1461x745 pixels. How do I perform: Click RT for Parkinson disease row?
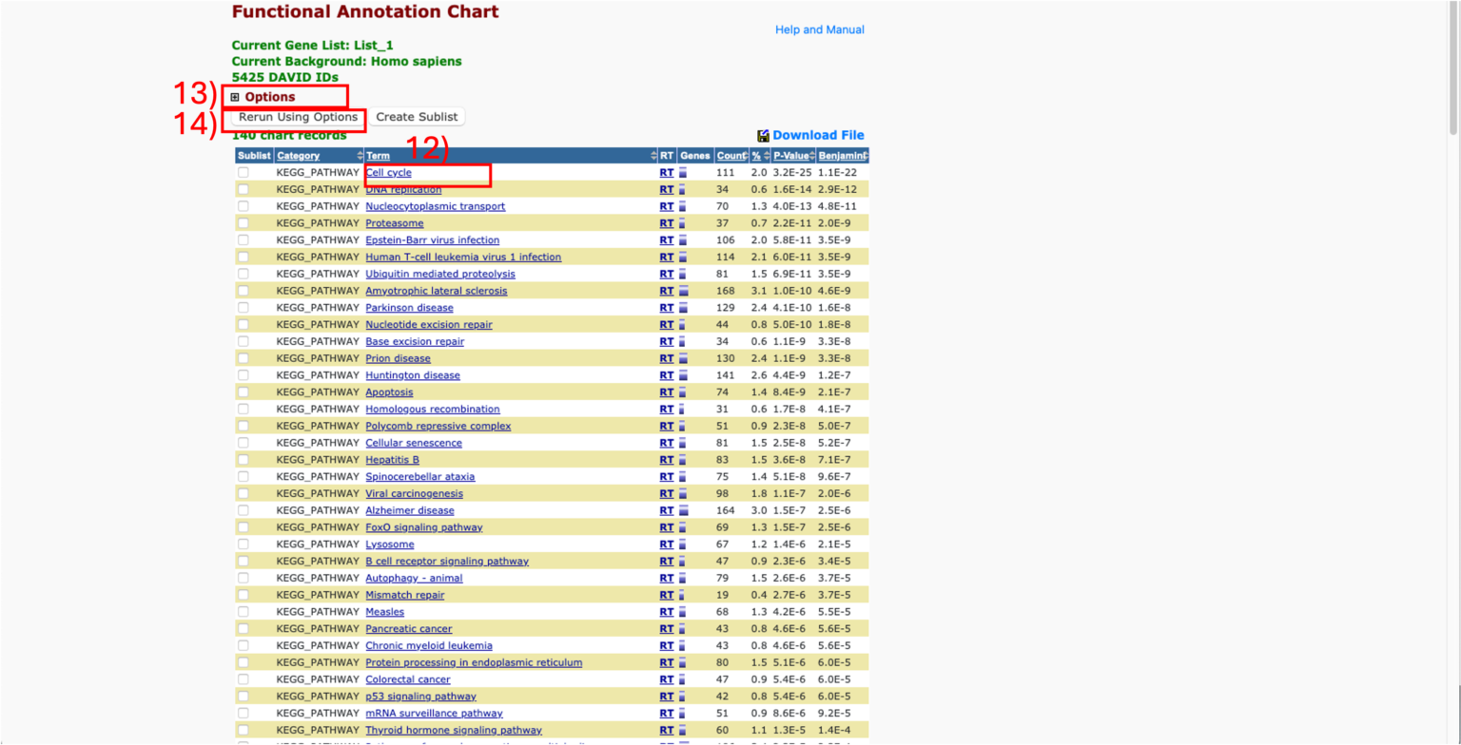pyautogui.click(x=666, y=308)
